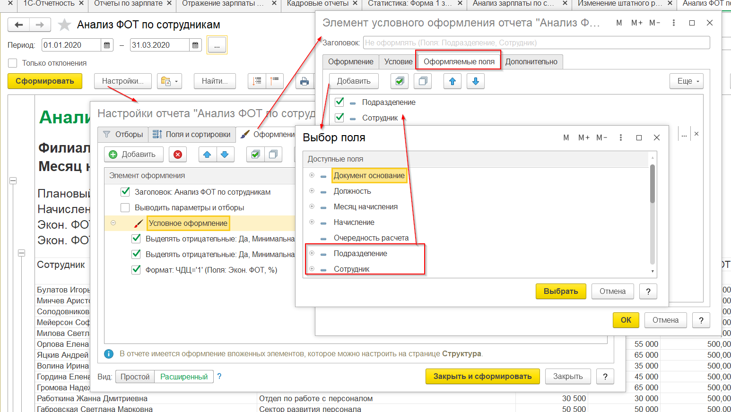Image resolution: width=731 pixels, height=412 pixels.
Task: Open Дополнительно tab
Action: tap(531, 61)
